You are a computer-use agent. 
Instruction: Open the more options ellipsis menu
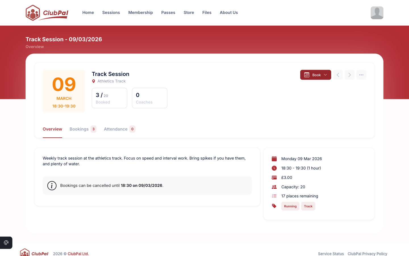(x=361, y=75)
